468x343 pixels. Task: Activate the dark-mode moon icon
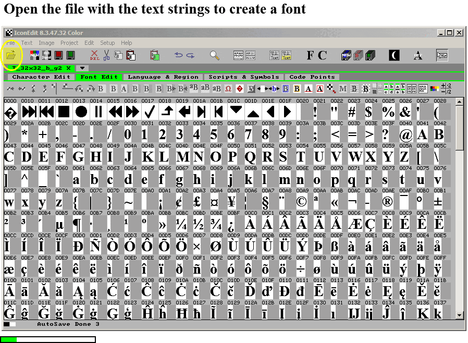coord(394,55)
